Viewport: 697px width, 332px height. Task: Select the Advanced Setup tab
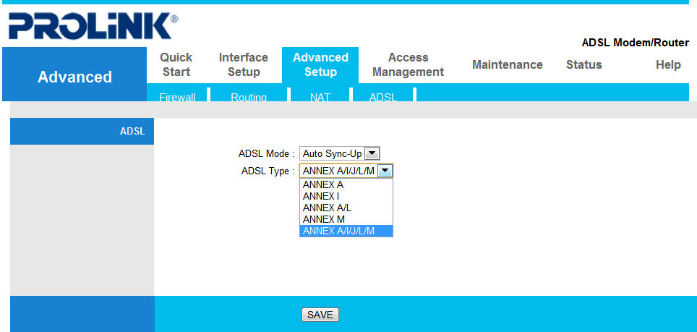click(x=320, y=64)
